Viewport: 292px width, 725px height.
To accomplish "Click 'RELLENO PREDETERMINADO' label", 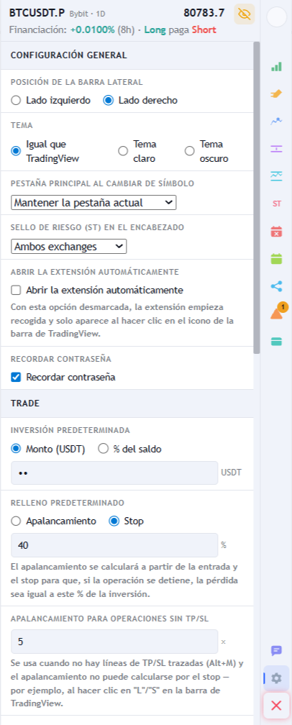I will coord(67,503).
